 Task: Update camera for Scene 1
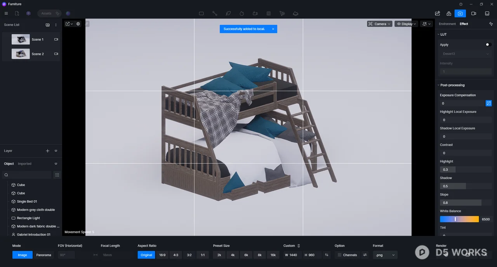point(56,39)
